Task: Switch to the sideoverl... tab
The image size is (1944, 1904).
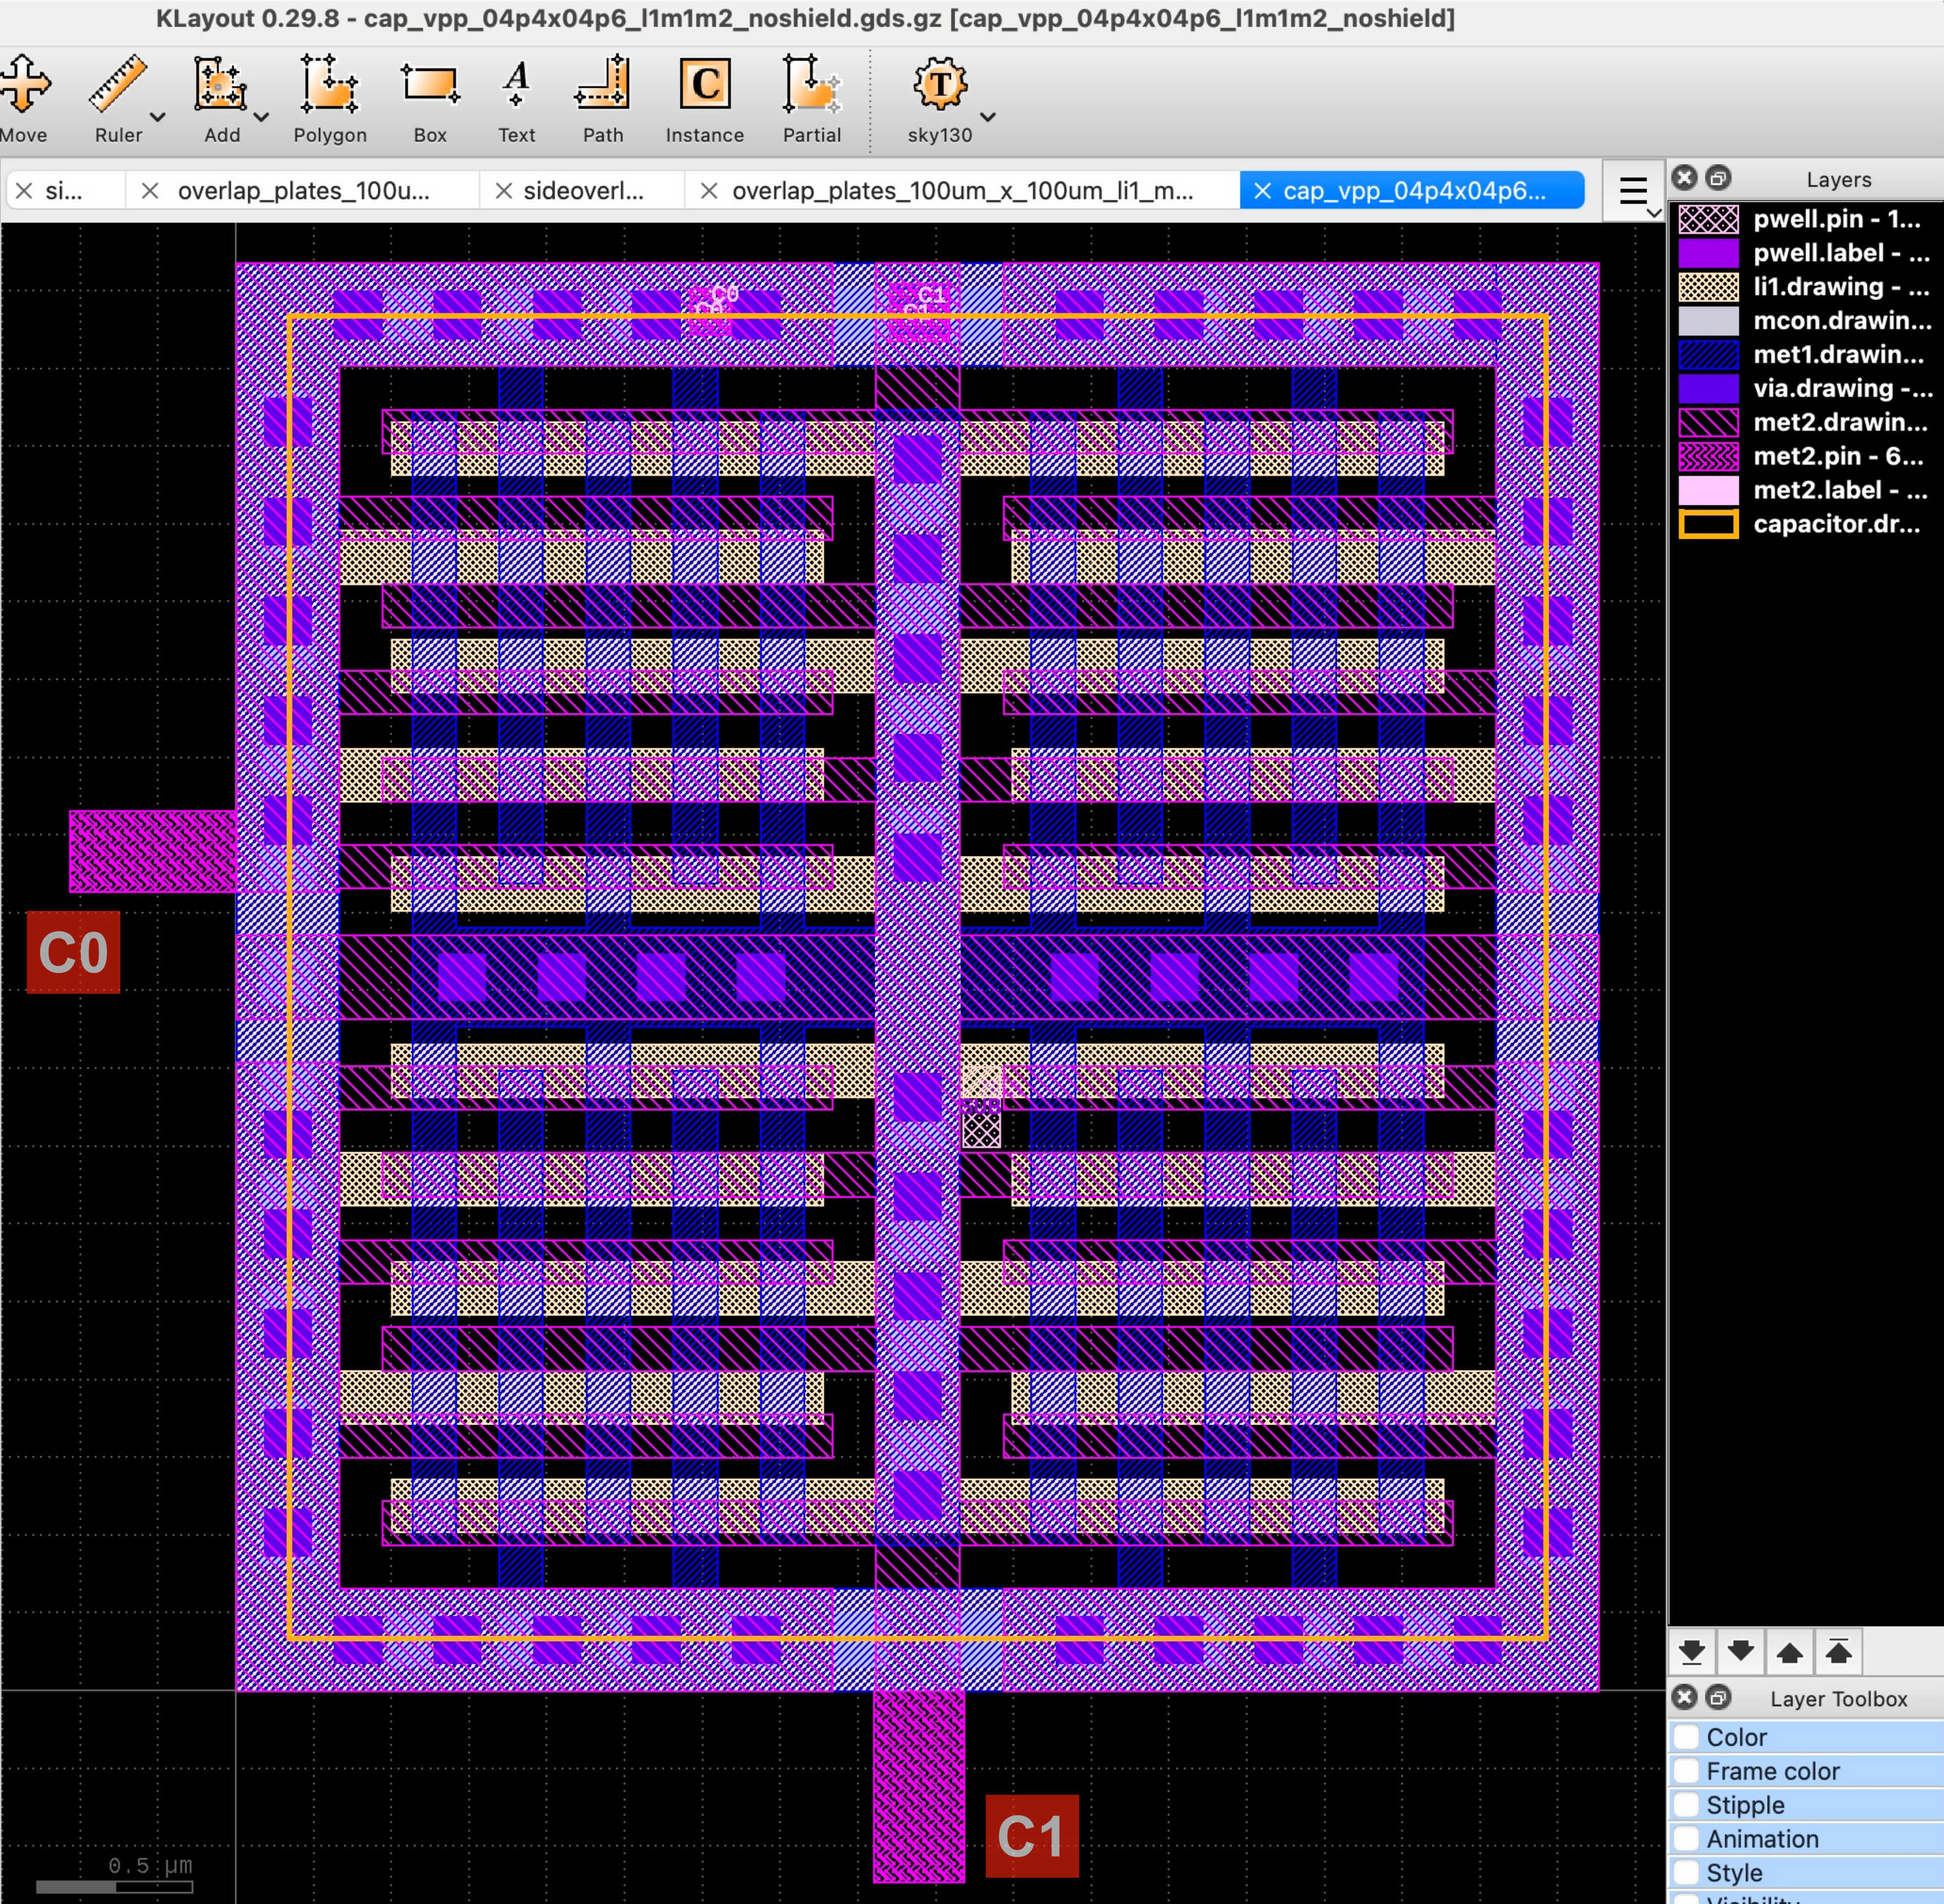Action: pos(583,190)
